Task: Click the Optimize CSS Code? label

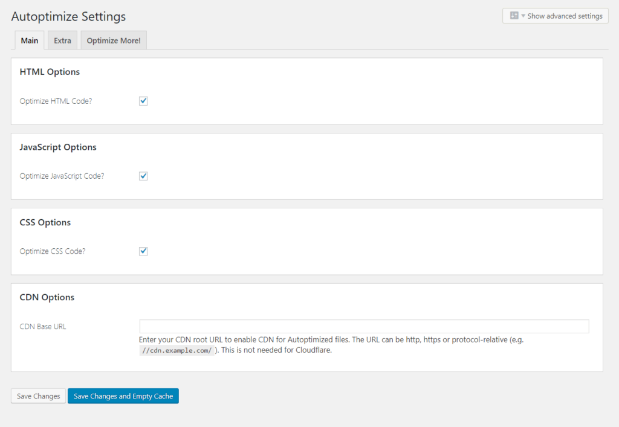Action: point(53,251)
